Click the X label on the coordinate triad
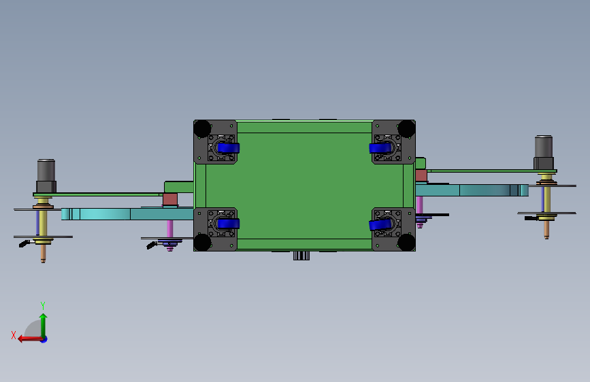The height and width of the screenshot is (382, 590). (x=14, y=335)
